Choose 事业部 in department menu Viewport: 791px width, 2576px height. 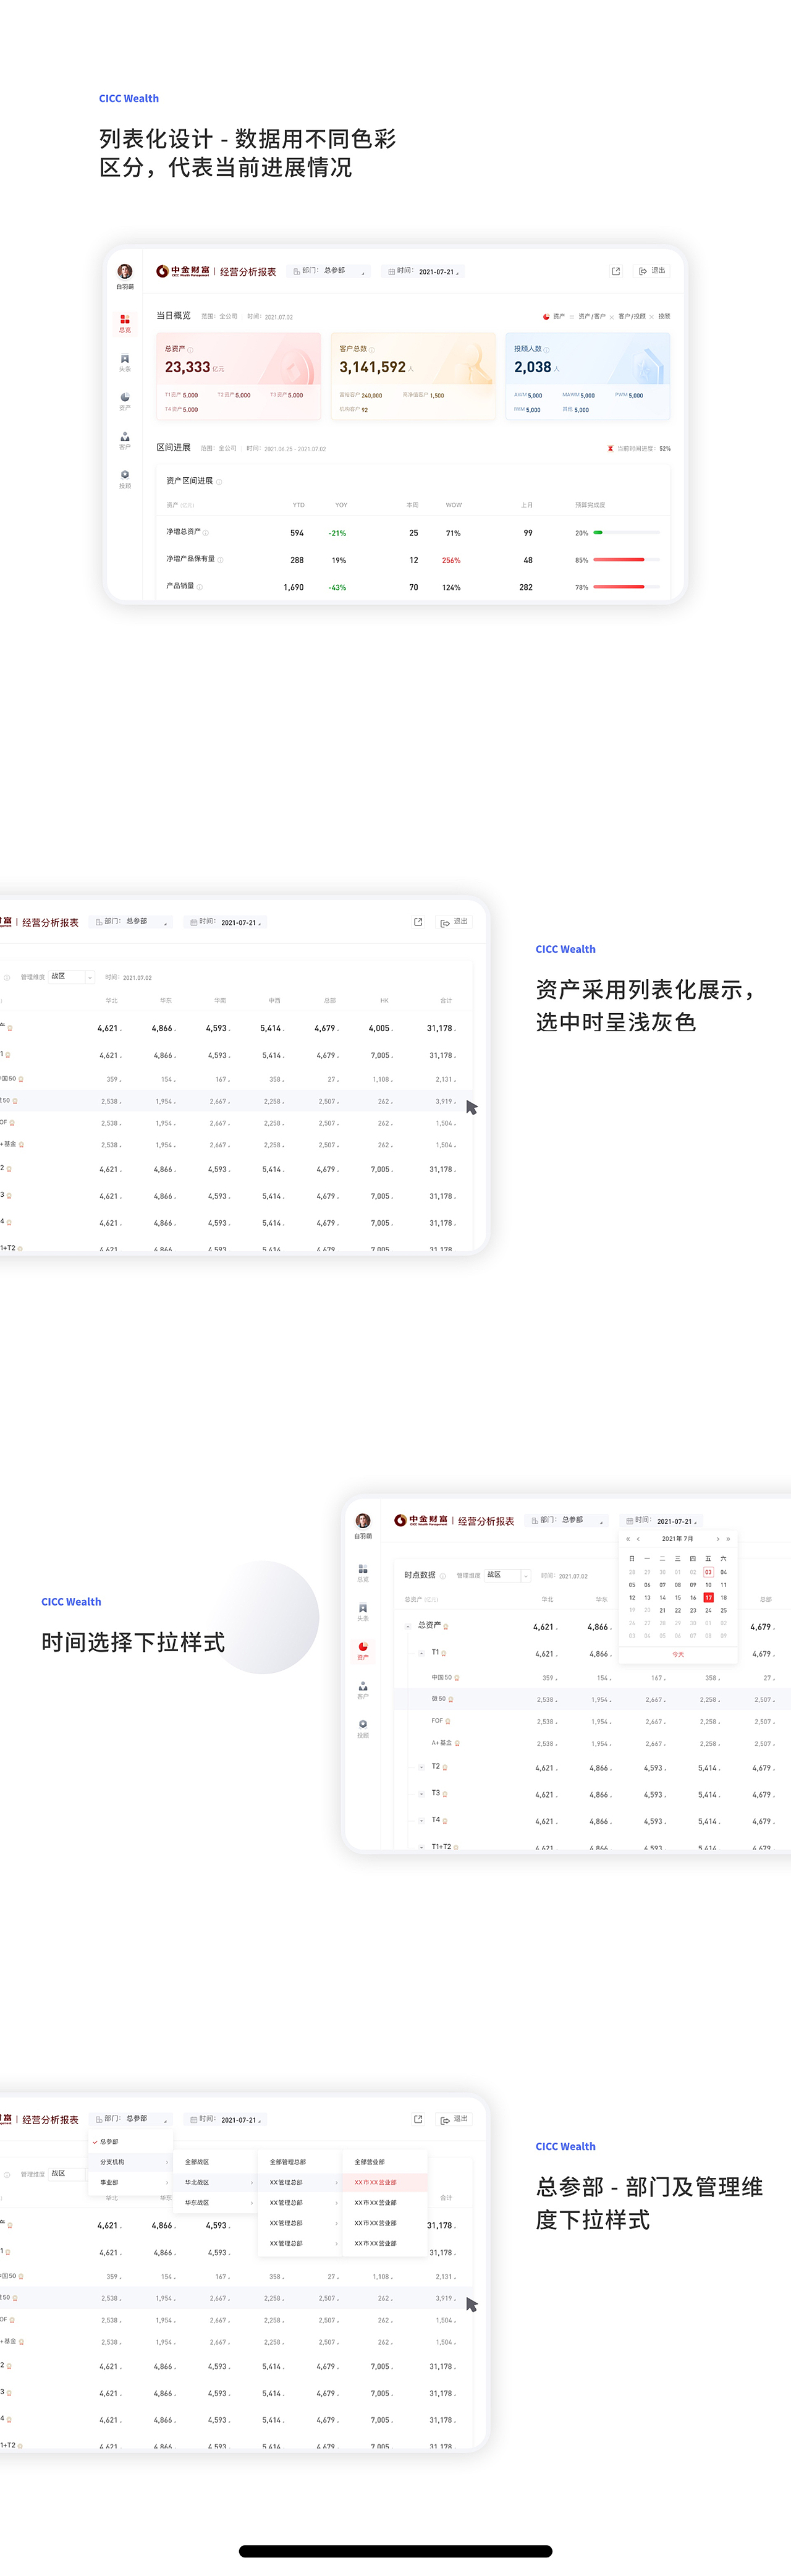point(130,2182)
